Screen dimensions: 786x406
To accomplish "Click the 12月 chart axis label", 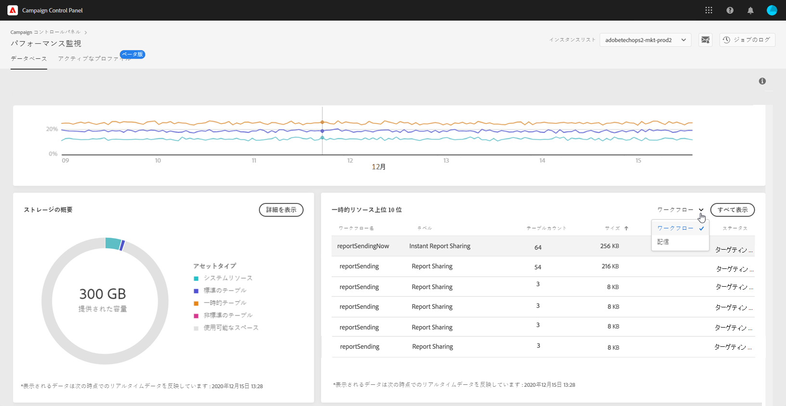I will pos(379,167).
